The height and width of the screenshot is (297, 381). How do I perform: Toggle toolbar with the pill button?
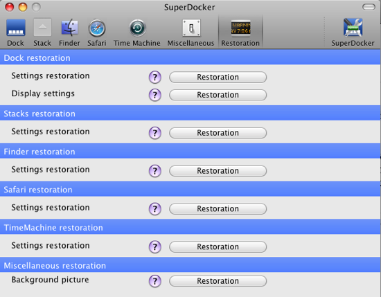(x=369, y=7)
